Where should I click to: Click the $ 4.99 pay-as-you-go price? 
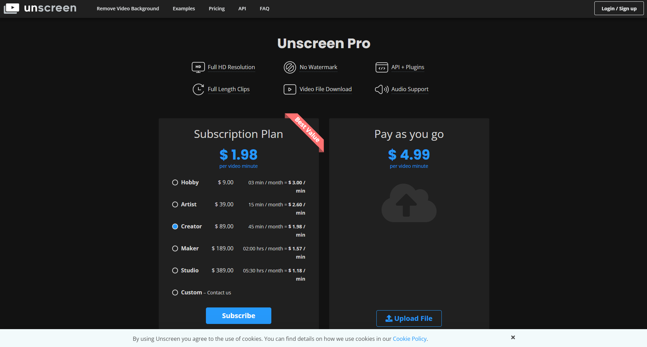[409, 155]
